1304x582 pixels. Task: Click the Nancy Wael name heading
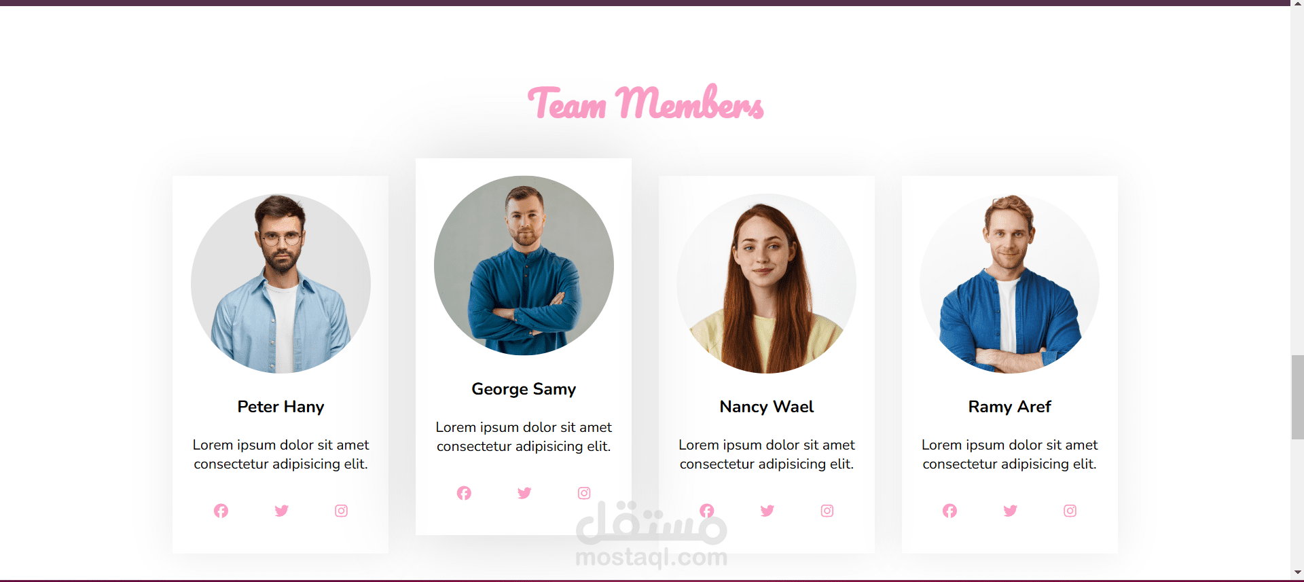(x=767, y=407)
